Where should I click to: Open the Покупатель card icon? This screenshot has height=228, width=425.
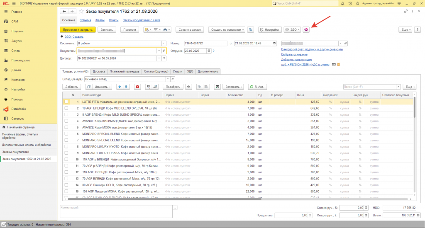tap(164, 51)
